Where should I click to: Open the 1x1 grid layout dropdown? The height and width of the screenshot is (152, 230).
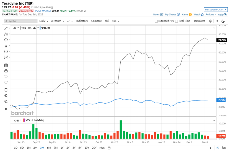[x=116, y=21]
